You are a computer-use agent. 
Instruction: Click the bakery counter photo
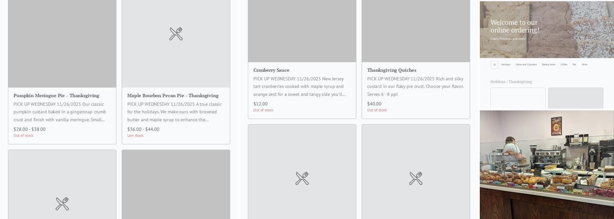(546, 164)
